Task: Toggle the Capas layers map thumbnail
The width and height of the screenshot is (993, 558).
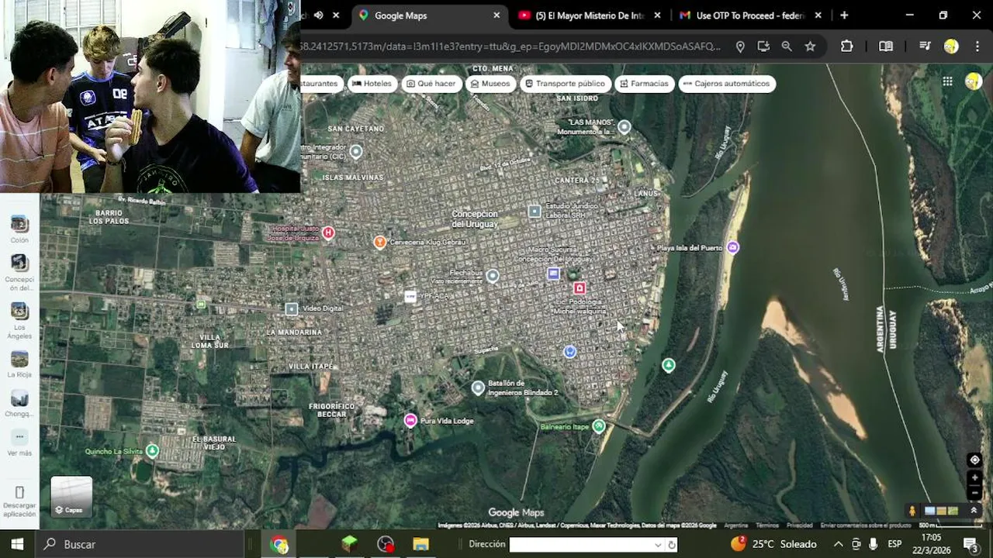Action: [x=71, y=497]
